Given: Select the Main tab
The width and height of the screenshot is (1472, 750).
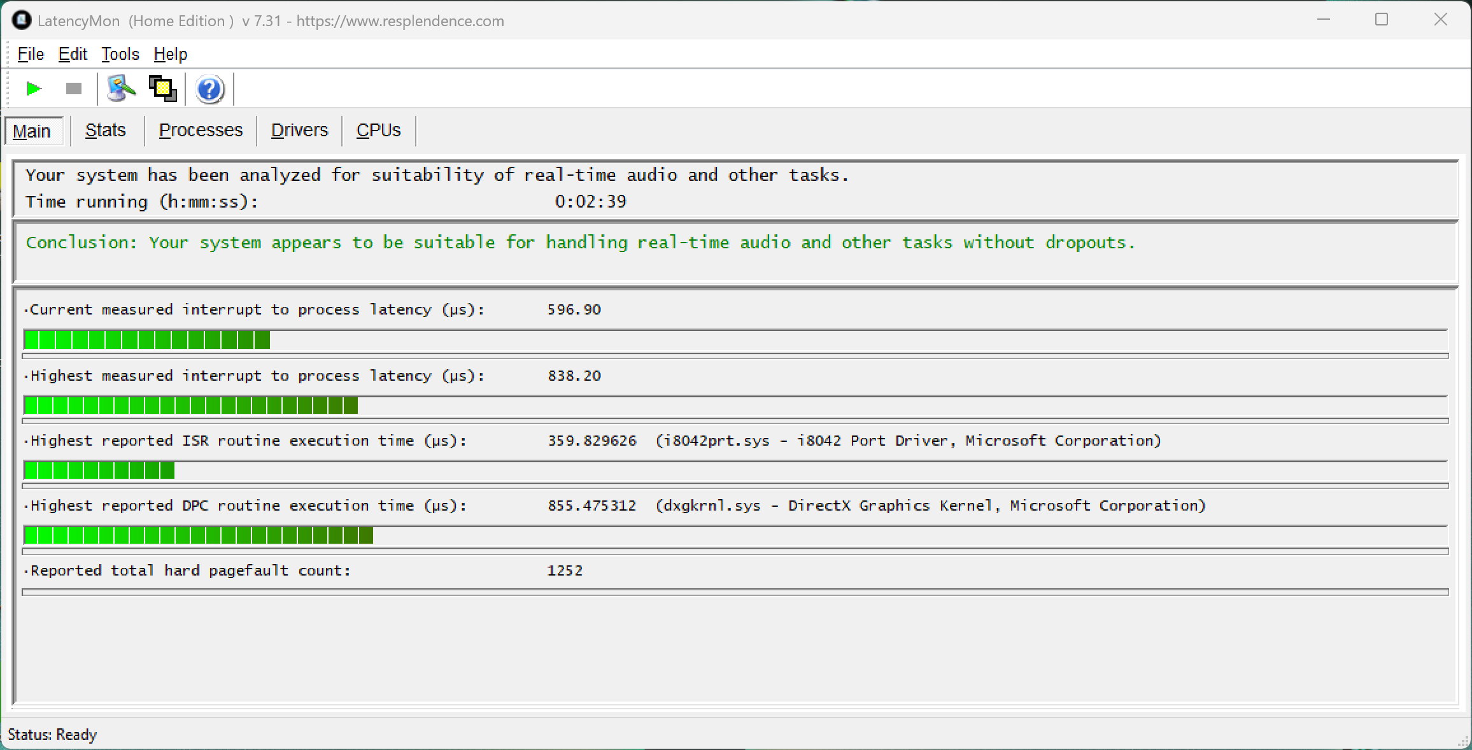Looking at the screenshot, I should (32, 131).
